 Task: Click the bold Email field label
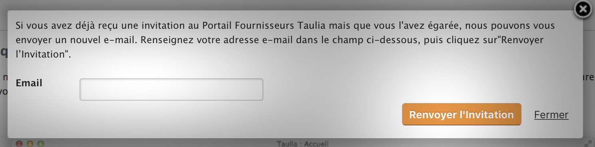pyautogui.click(x=29, y=83)
